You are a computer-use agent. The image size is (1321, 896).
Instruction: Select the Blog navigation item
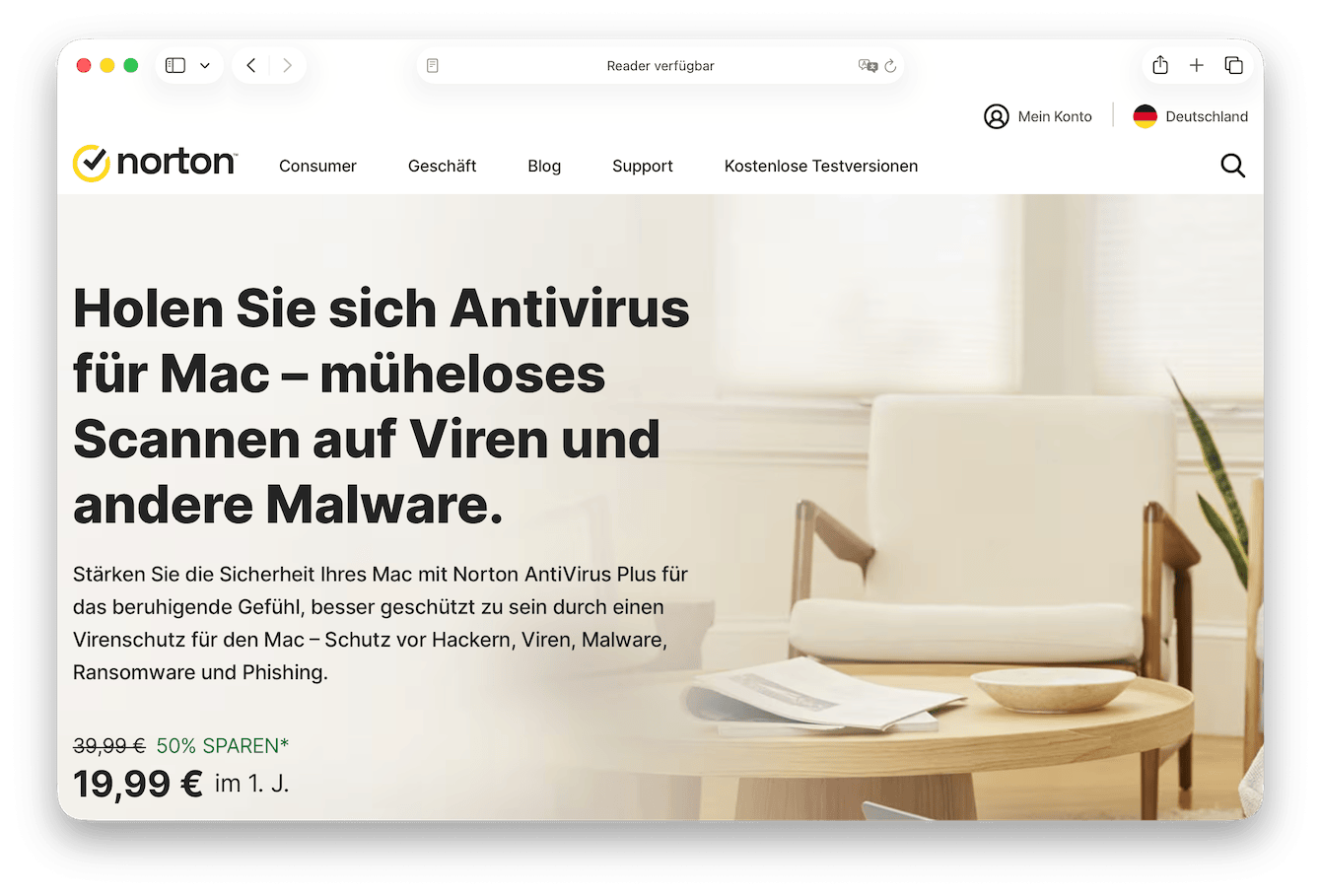(544, 166)
